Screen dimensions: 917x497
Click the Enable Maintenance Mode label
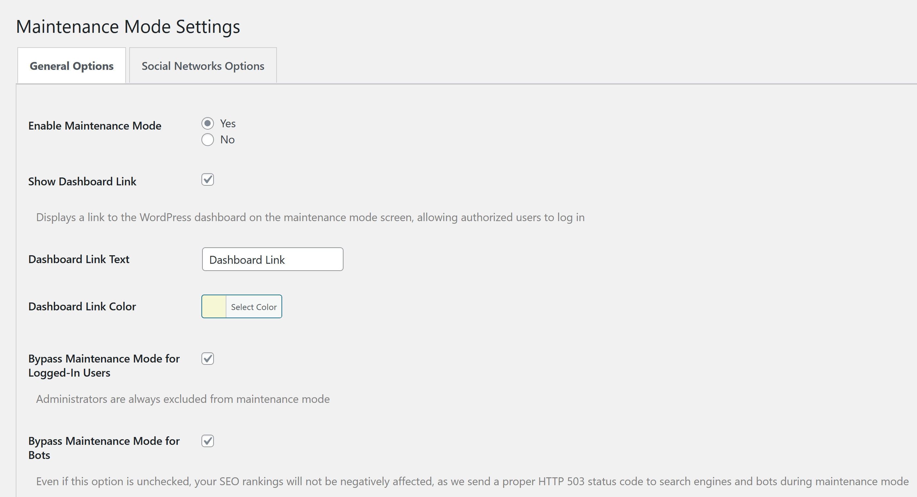pos(95,126)
